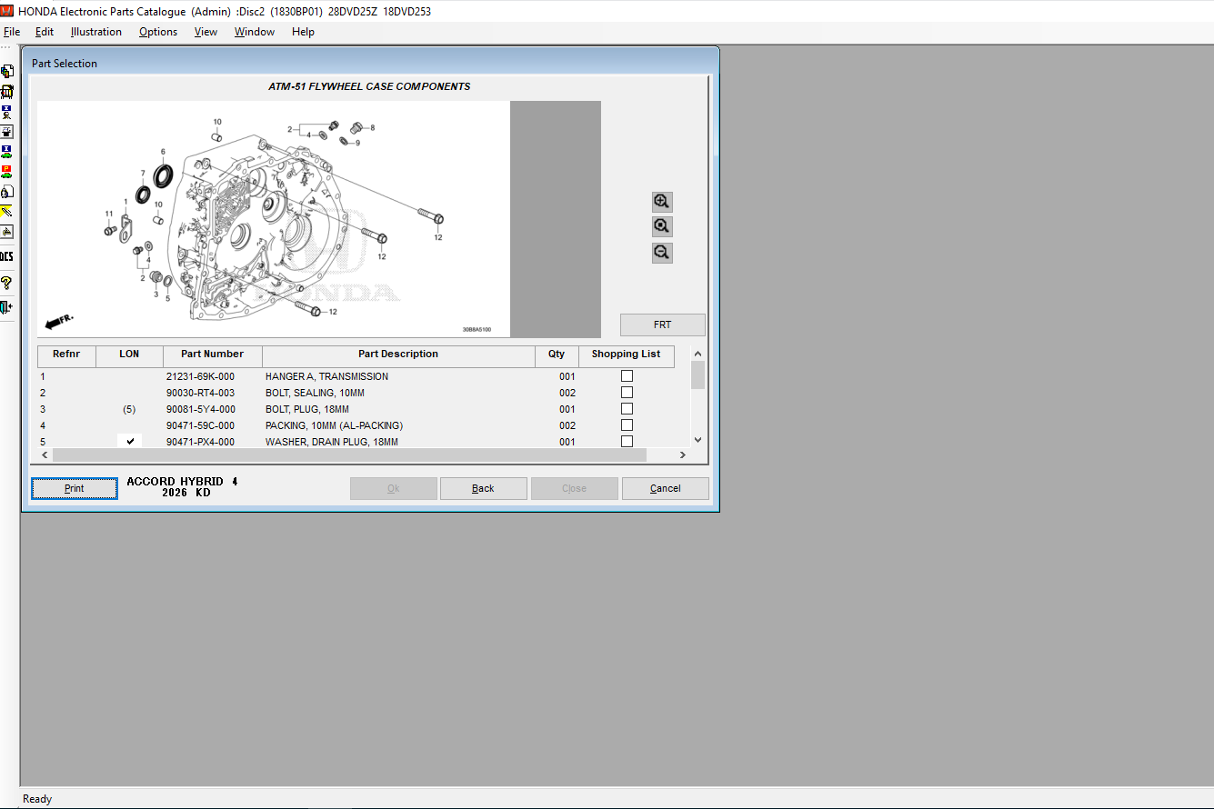Click the Part Number column header
1214x809 pixels.
212,355
